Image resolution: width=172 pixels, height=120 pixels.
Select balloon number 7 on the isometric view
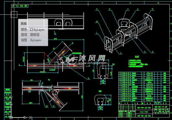[128, 9]
